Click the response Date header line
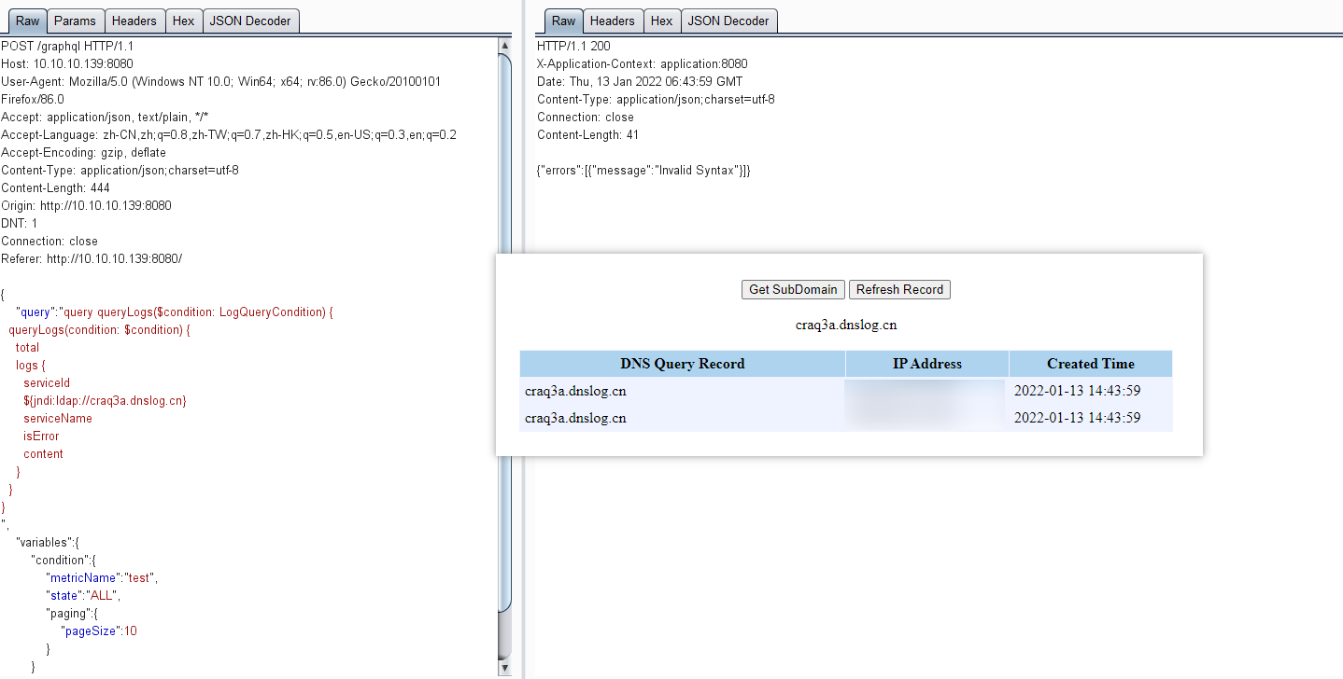1343x679 pixels. tap(640, 81)
